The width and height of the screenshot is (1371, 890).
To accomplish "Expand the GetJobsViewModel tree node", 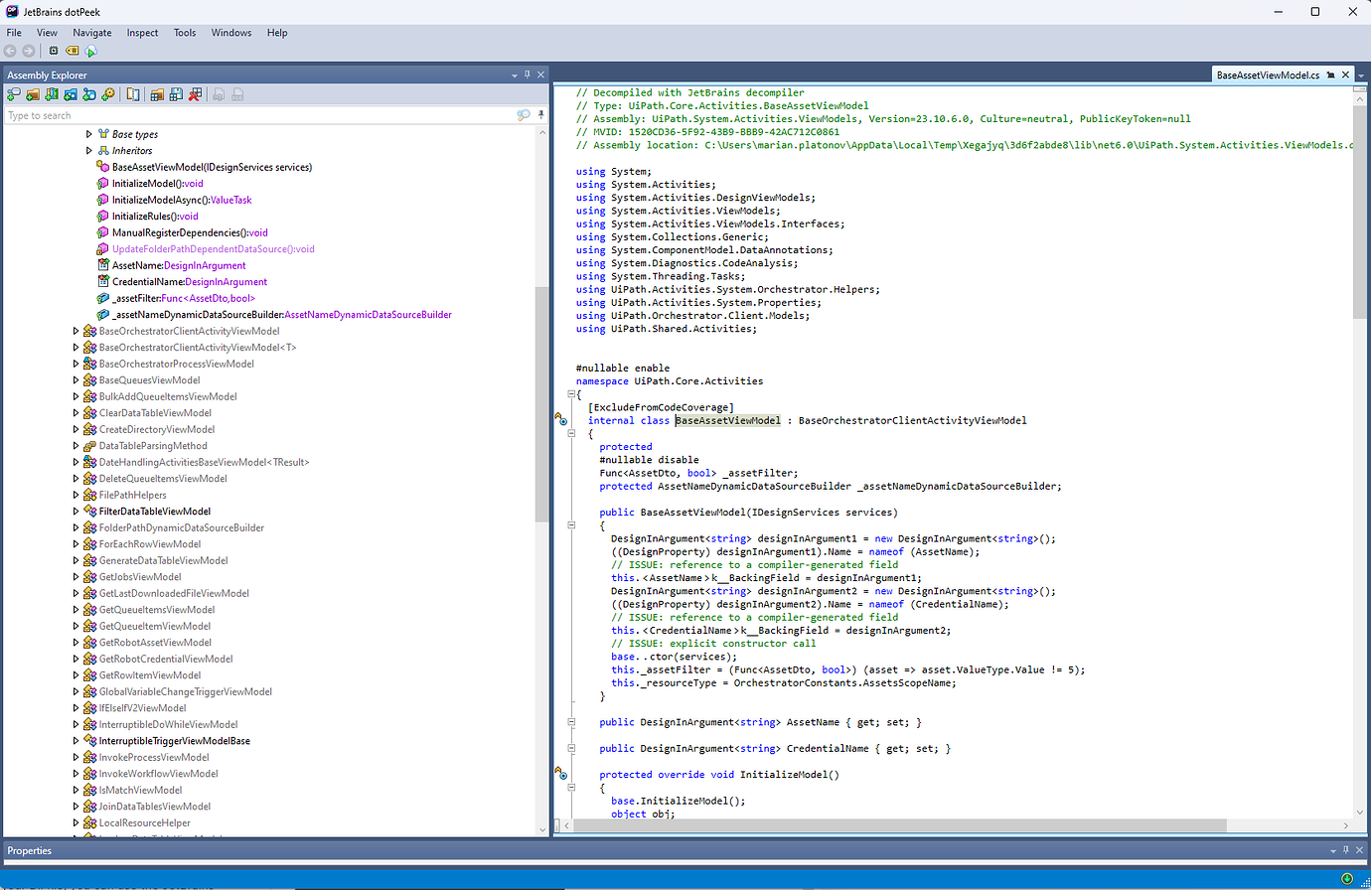I will coord(76,576).
